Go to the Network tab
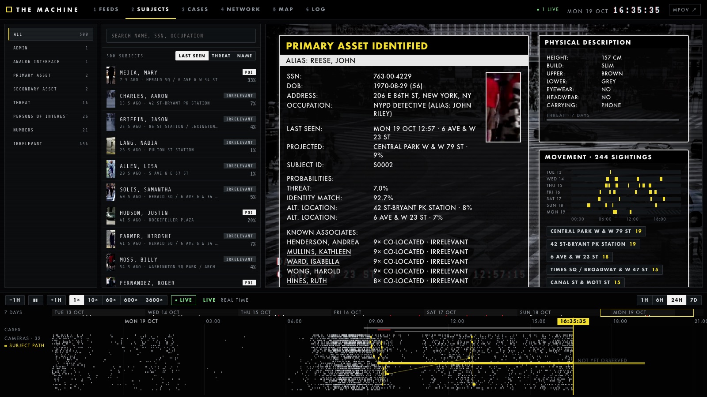Viewport: 707px width, 397px height. [x=240, y=9]
